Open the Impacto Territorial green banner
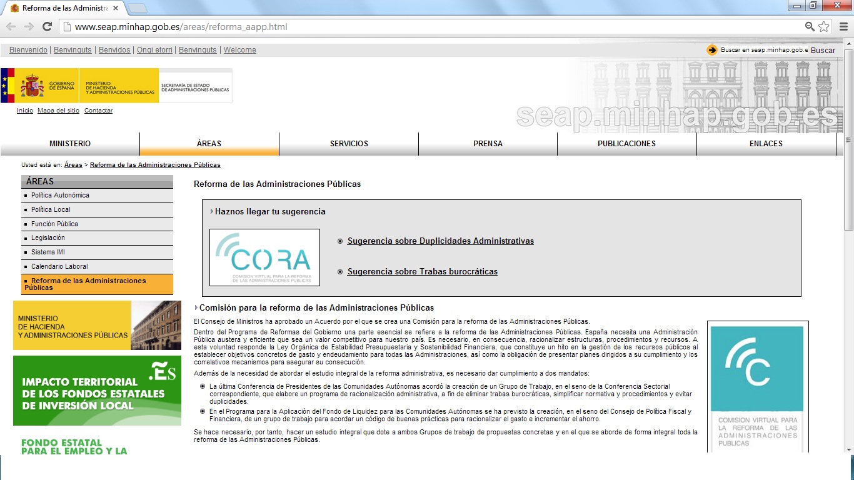Image resolution: width=854 pixels, height=480 pixels. point(97,391)
